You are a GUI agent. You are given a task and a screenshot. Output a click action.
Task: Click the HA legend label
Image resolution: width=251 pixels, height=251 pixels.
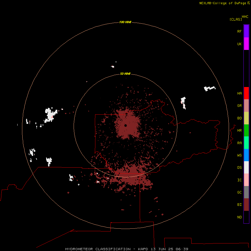click(239, 93)
